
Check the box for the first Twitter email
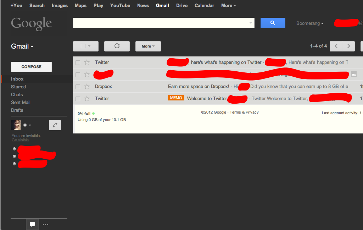pyautogui.click(x=78, y=62)
